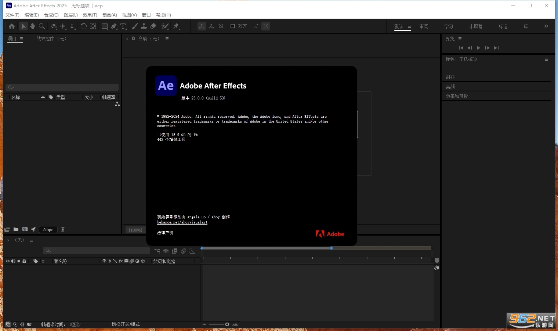Open the 法律声明 link
The height and width of the screenshot is (331, 558).
click(x=165, y=233)
